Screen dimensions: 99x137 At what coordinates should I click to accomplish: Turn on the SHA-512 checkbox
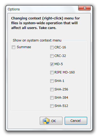tap(52, 106)
